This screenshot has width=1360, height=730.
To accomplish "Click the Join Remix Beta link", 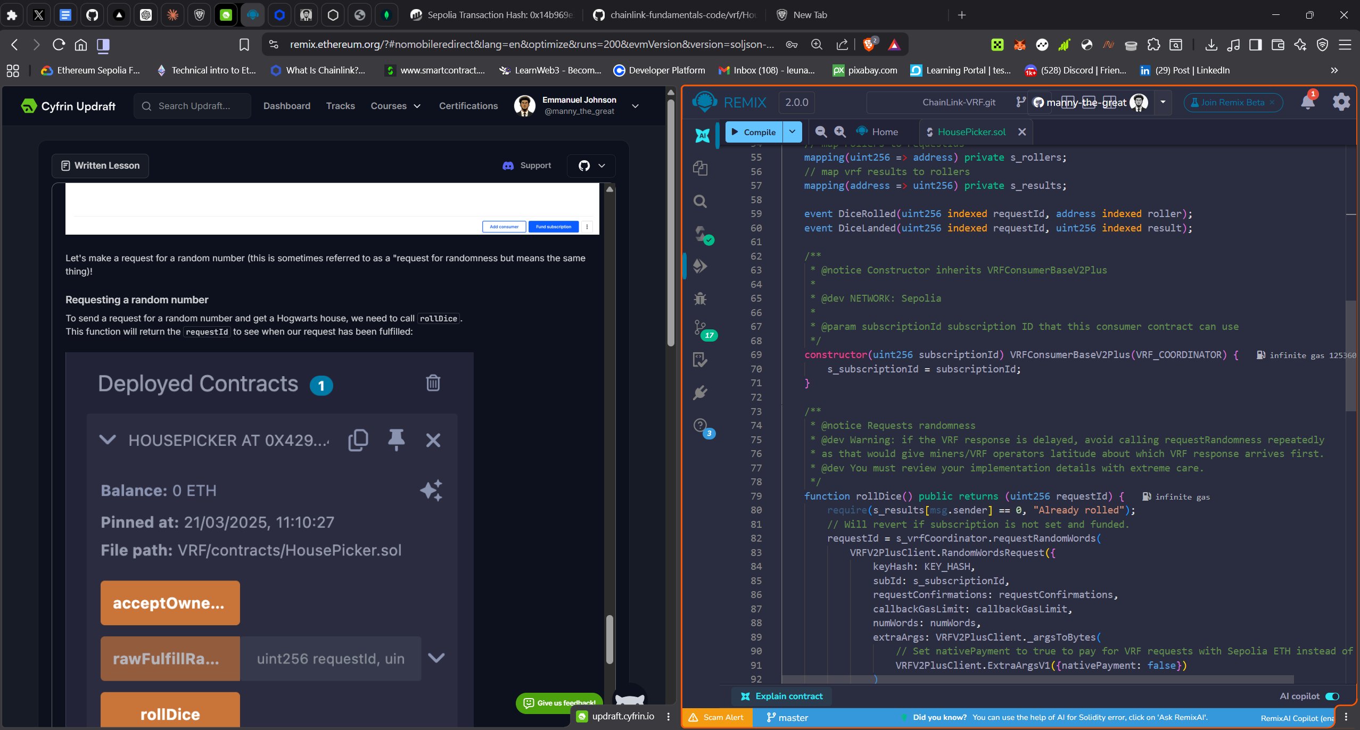I will pyautogui.click(x=1232, y=102).
